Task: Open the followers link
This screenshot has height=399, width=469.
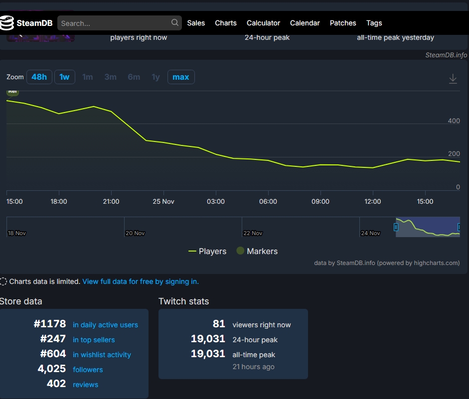Action: [x=88, y=370]
